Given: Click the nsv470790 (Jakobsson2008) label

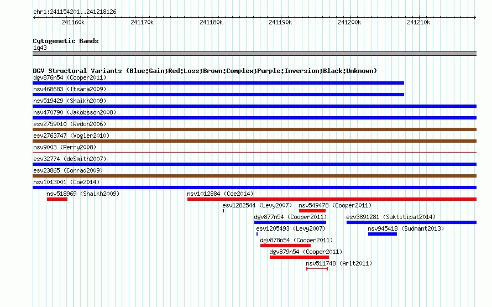Looking at the screenshot, I should click(x=75, y=112).
